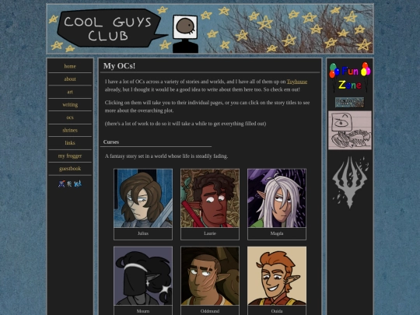Open the sketch drawing of computer-head character
The width and height of the screenshot is (420, 315).
[x=350, y=130]
